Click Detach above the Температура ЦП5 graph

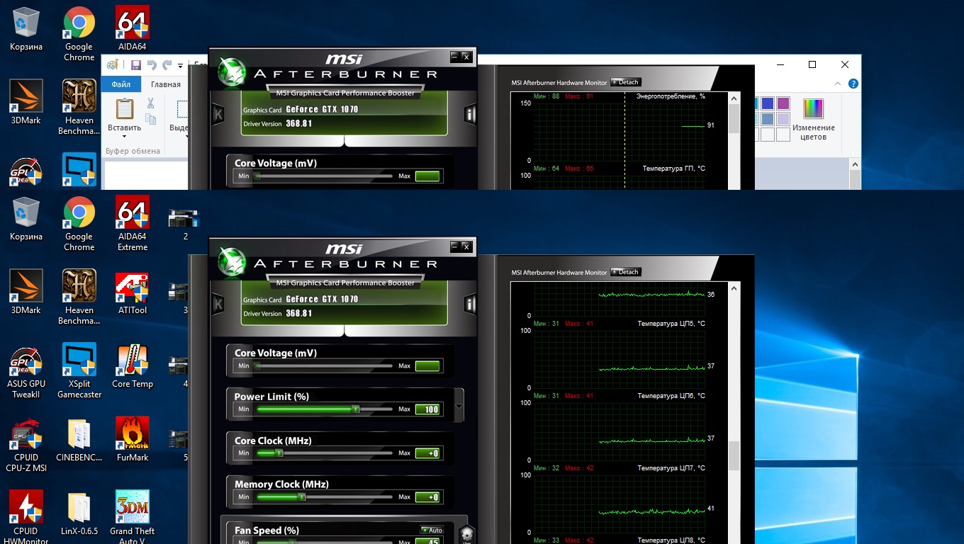[x=625, y=272]
